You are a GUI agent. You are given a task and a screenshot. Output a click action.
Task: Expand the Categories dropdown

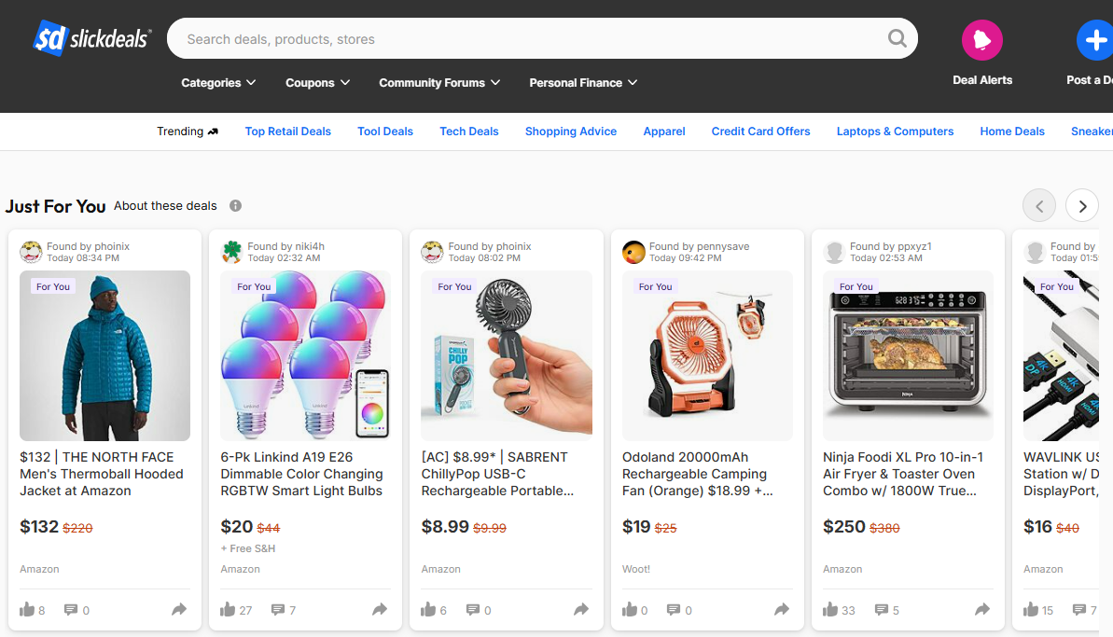[218, 83]
